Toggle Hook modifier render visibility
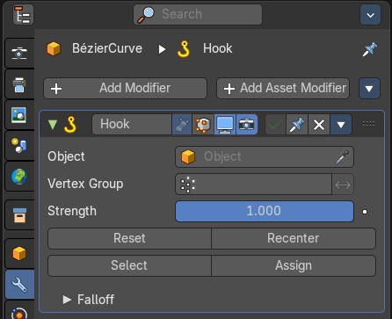 tap(247, 125)
